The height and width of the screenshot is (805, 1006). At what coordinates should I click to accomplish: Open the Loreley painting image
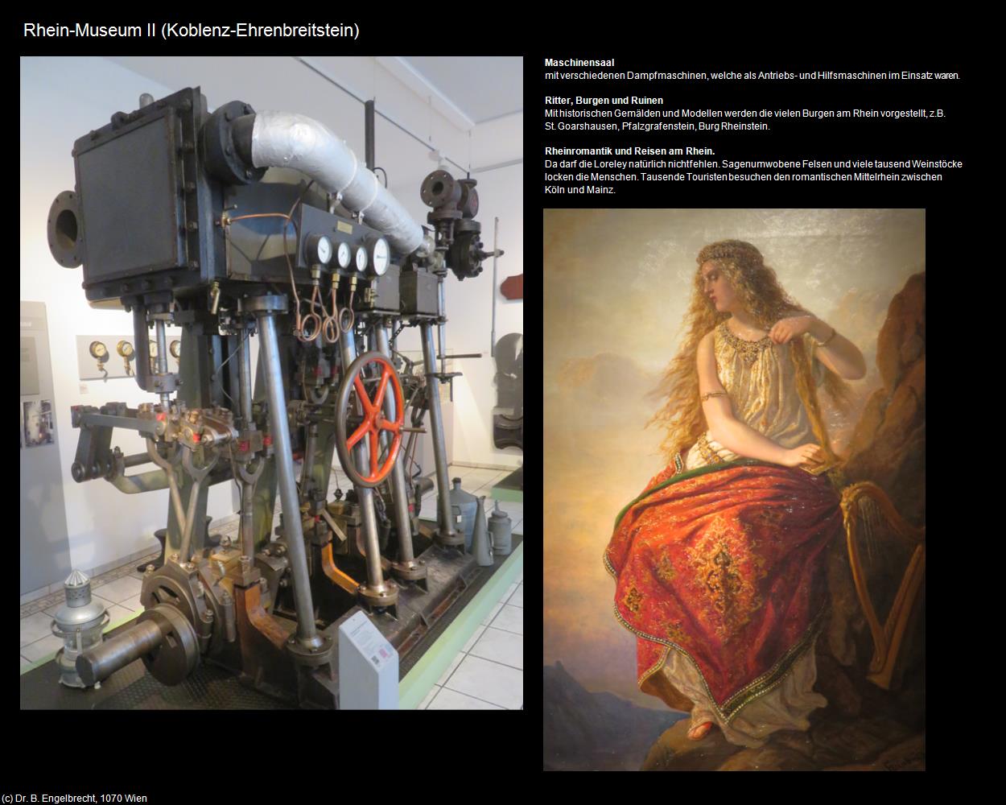point(734,489)
